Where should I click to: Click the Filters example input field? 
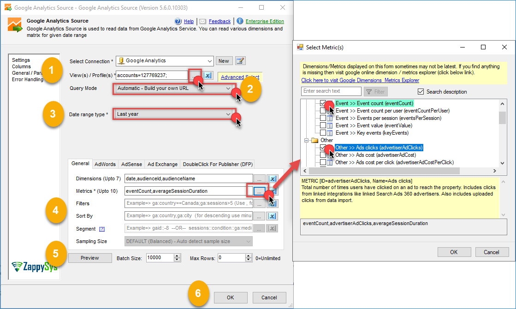(189, 203)
